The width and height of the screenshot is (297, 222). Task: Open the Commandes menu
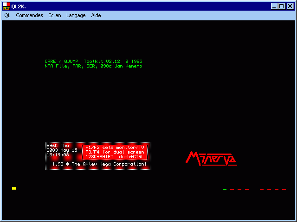click(x=29, y=15)
